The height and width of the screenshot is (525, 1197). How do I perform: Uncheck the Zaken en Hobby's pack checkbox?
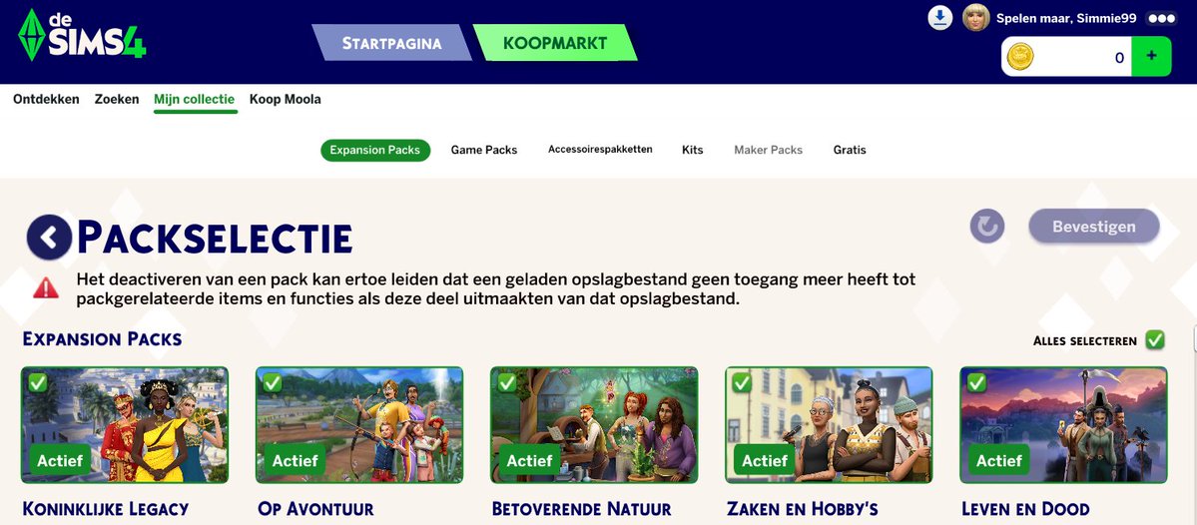point(741,382)
